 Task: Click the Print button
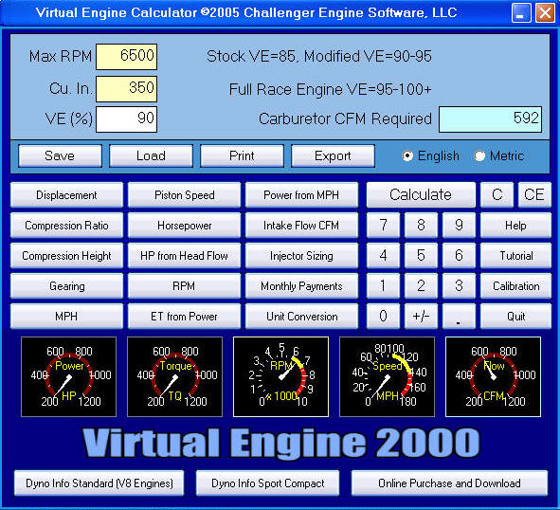tap(243, 155)
